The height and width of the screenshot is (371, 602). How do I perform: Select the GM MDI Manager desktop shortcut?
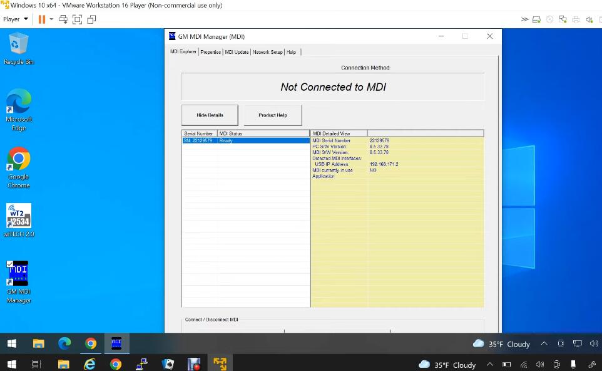click(x=18, y=282)
